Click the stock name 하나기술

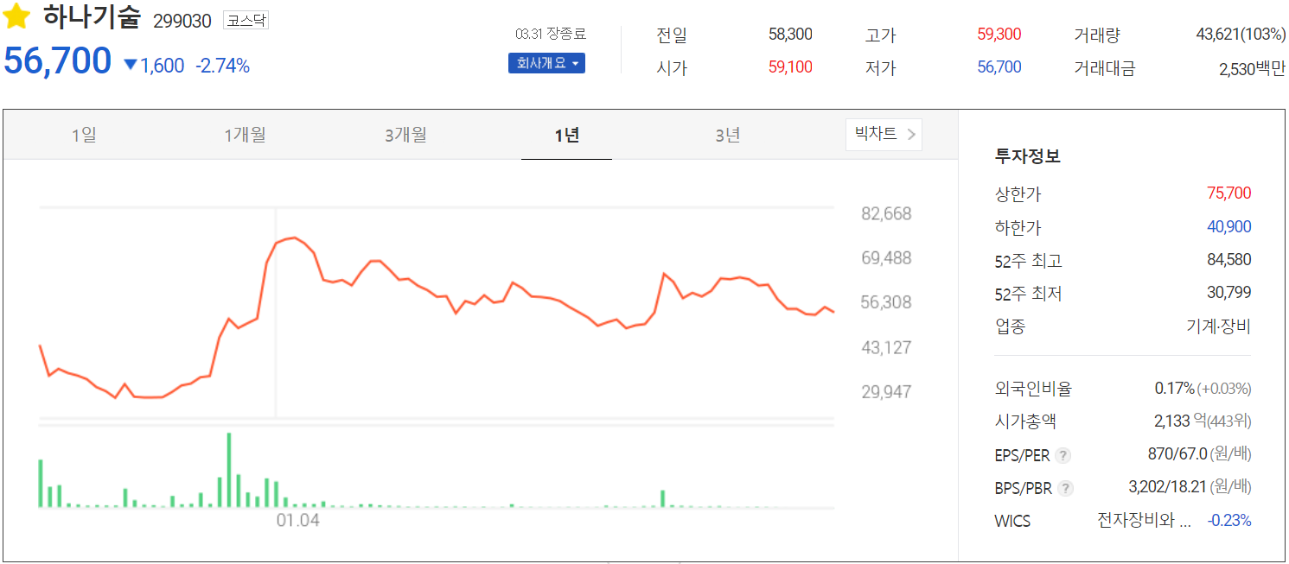tap(91, 17)
